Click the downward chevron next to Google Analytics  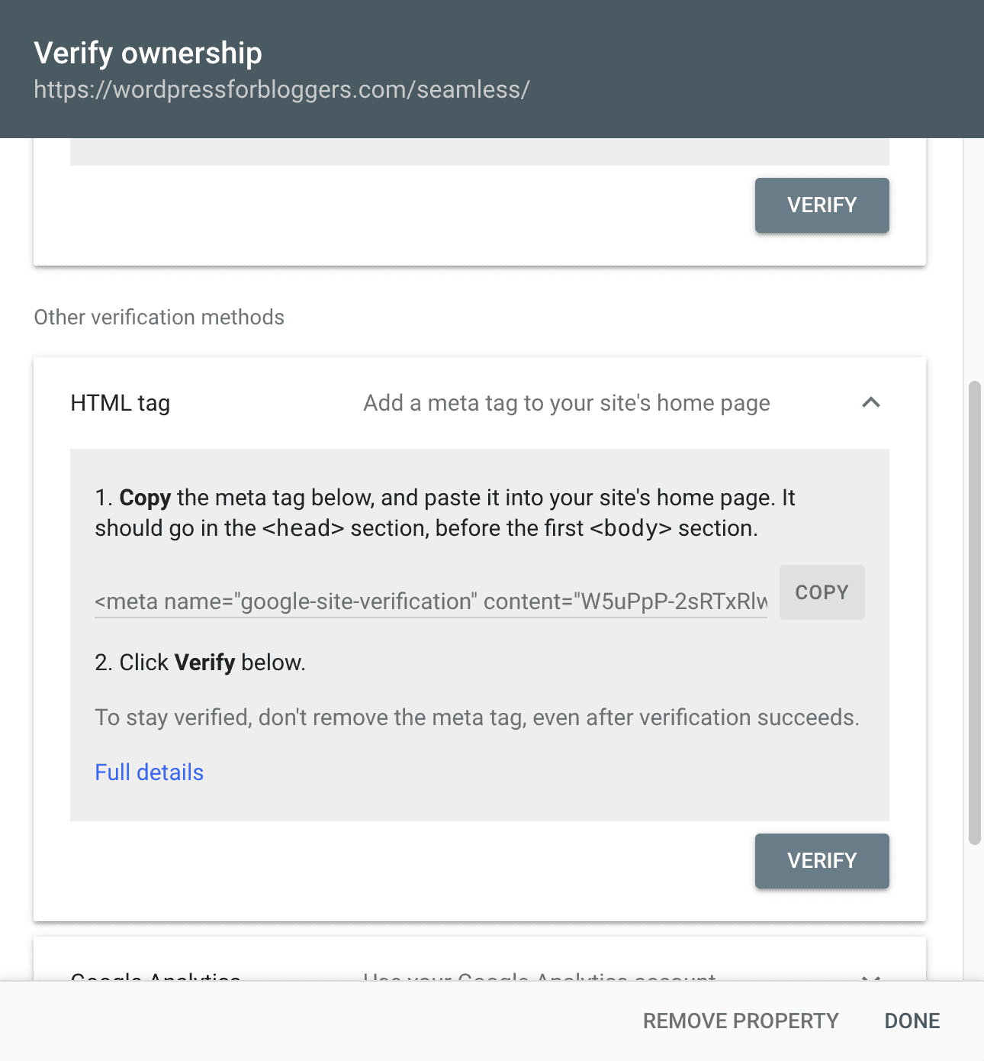tap(870, 979)
